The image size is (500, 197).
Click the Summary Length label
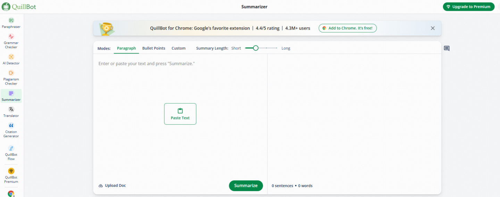click(x=212, y=48)
